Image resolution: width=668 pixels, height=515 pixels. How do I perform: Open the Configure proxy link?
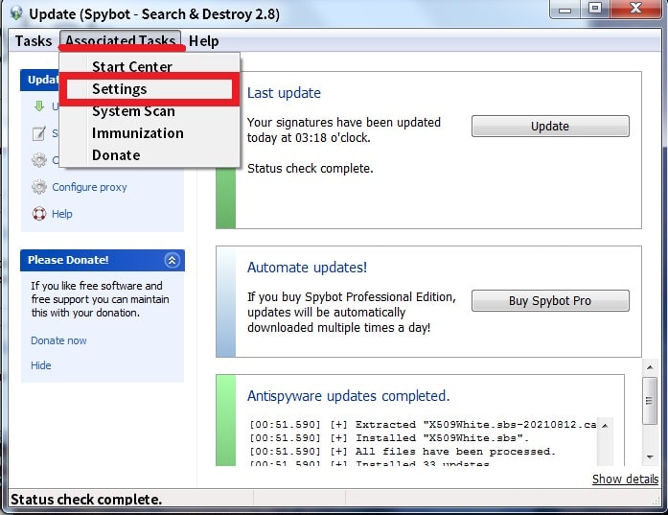tap(89, 187)
